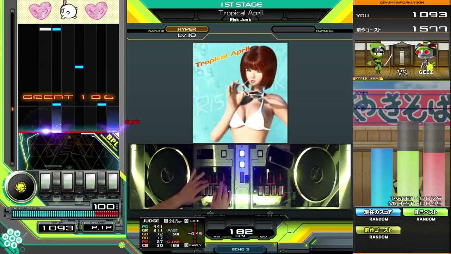
Task: Click the left pink heart in the banner
Action: (x=40, y=11)
